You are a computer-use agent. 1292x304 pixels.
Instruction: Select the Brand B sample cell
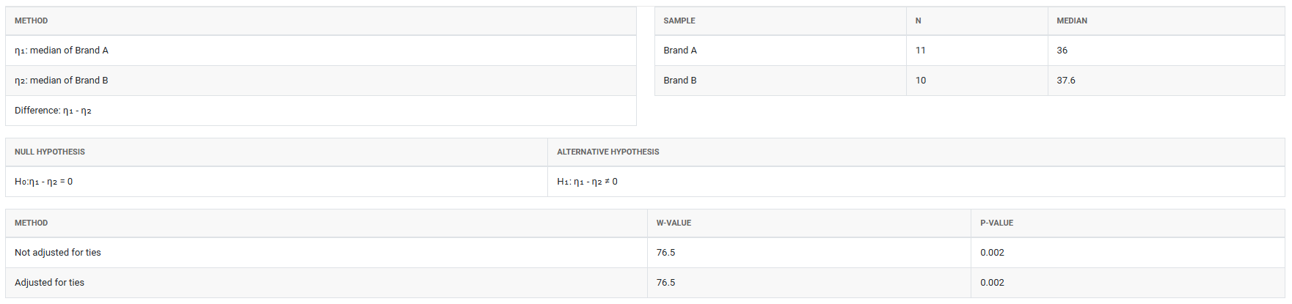click(680, 81)
